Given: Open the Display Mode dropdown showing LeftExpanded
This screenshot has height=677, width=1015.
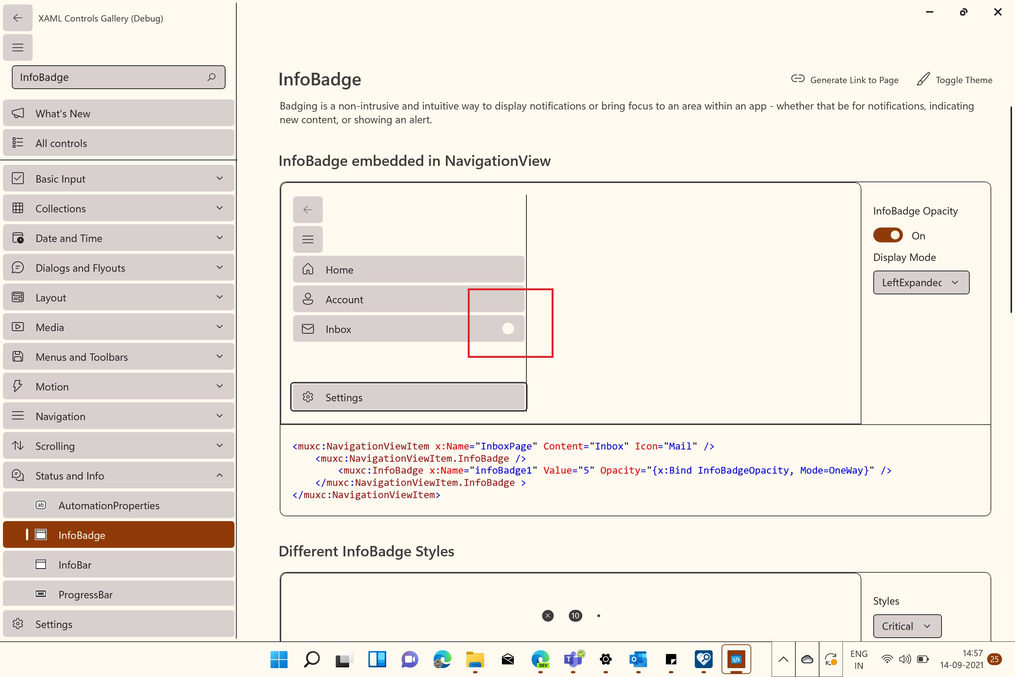Looking at the screenshot, I should [921, 282].
